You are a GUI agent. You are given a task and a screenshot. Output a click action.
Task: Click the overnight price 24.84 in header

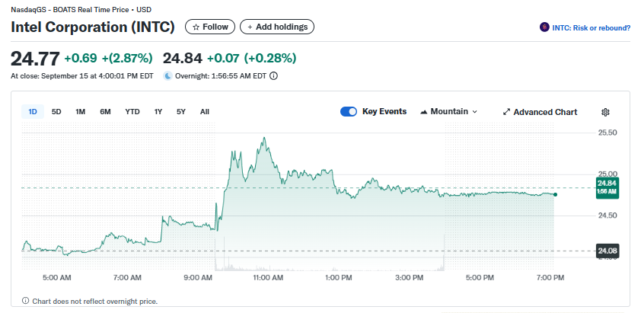[182, 59]
